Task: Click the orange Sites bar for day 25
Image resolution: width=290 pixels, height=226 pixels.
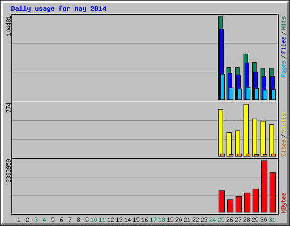Action: tap(223, 155)
